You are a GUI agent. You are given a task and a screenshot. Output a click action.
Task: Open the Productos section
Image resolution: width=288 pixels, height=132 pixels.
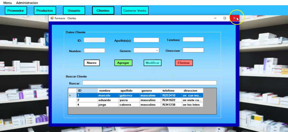click(45, 11)
